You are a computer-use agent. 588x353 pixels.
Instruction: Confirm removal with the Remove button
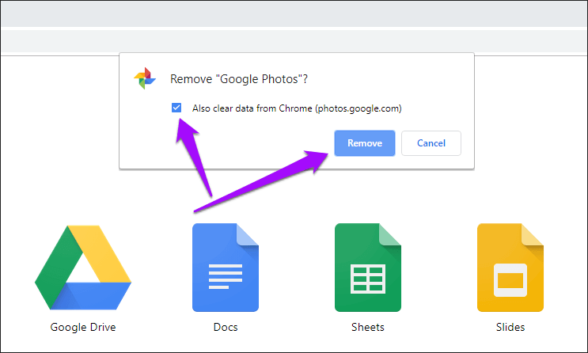365,143
